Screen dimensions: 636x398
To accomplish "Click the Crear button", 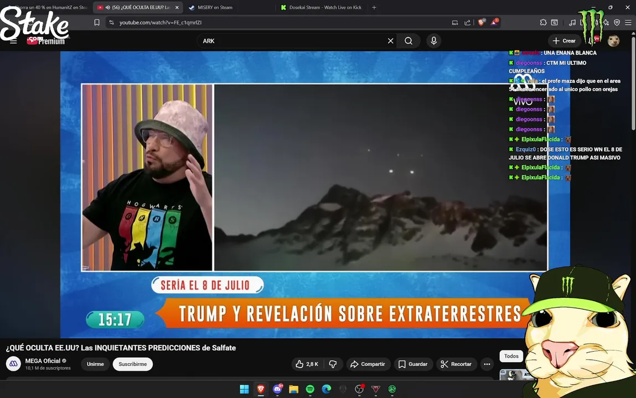I will tap(564, 41).
